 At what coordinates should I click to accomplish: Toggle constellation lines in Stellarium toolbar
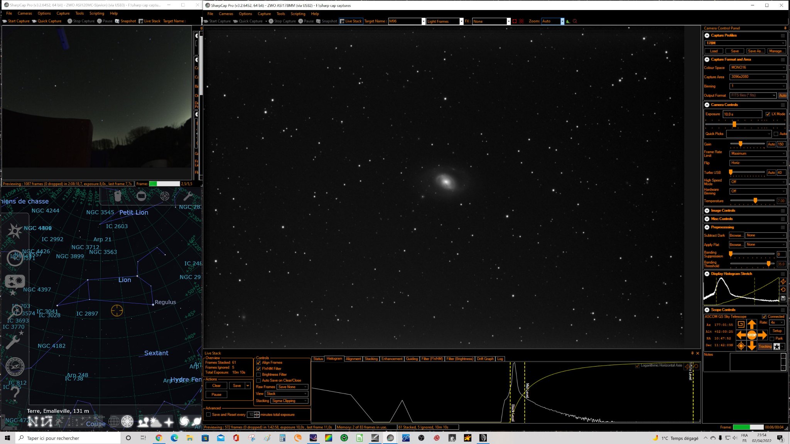click(33, 422)
